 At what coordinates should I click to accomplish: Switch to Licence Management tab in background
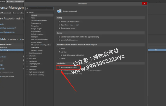(x=15, y=2)
